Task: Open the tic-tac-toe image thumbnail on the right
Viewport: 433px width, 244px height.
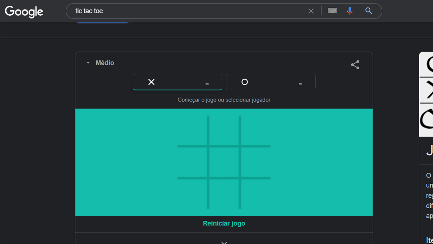Action: click(426, 94)
